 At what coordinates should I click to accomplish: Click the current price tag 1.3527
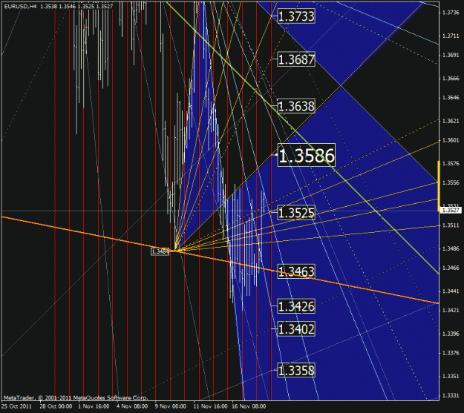pos(451,210)
